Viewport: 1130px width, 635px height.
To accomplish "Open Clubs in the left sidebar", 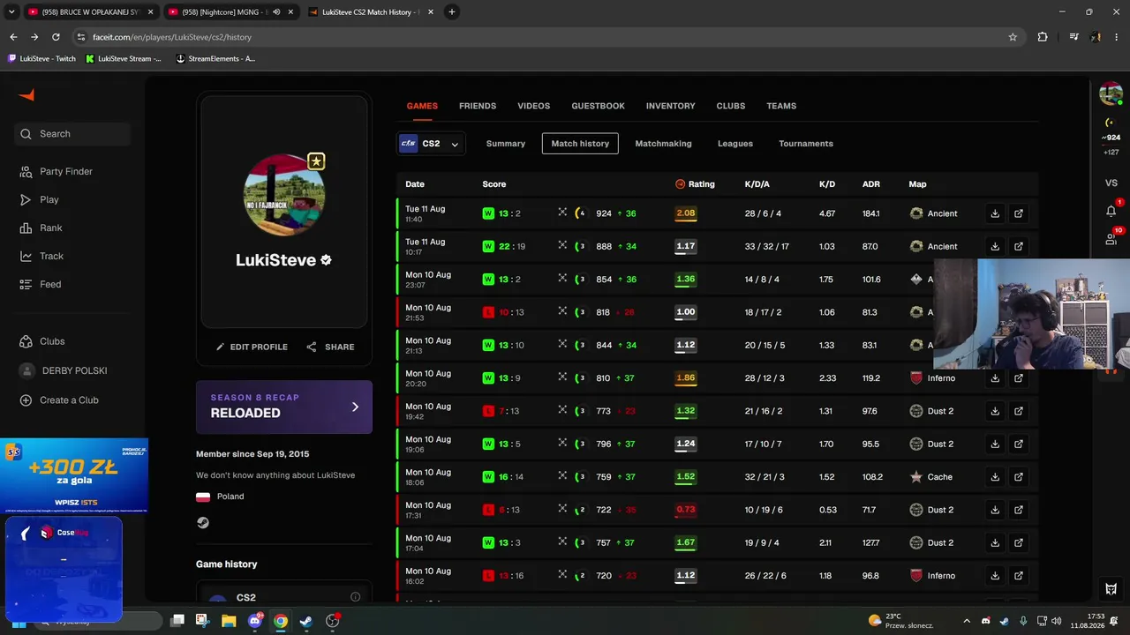I will 43,341.
